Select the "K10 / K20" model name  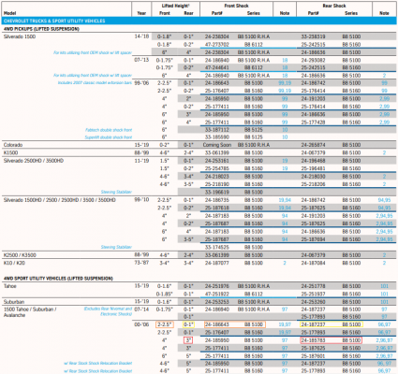click(x=14, y=263)
